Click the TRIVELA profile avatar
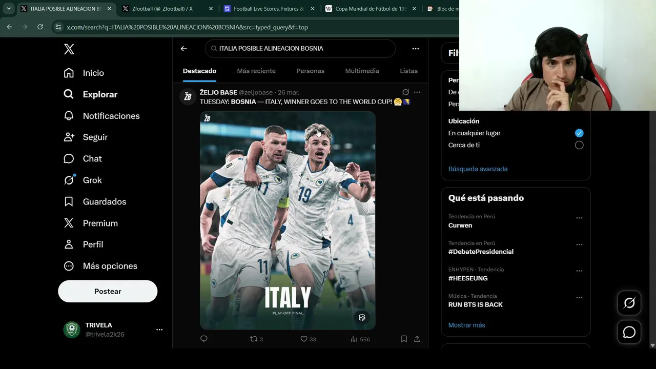Viewport: 656px width, 369px height. point(72,330)
